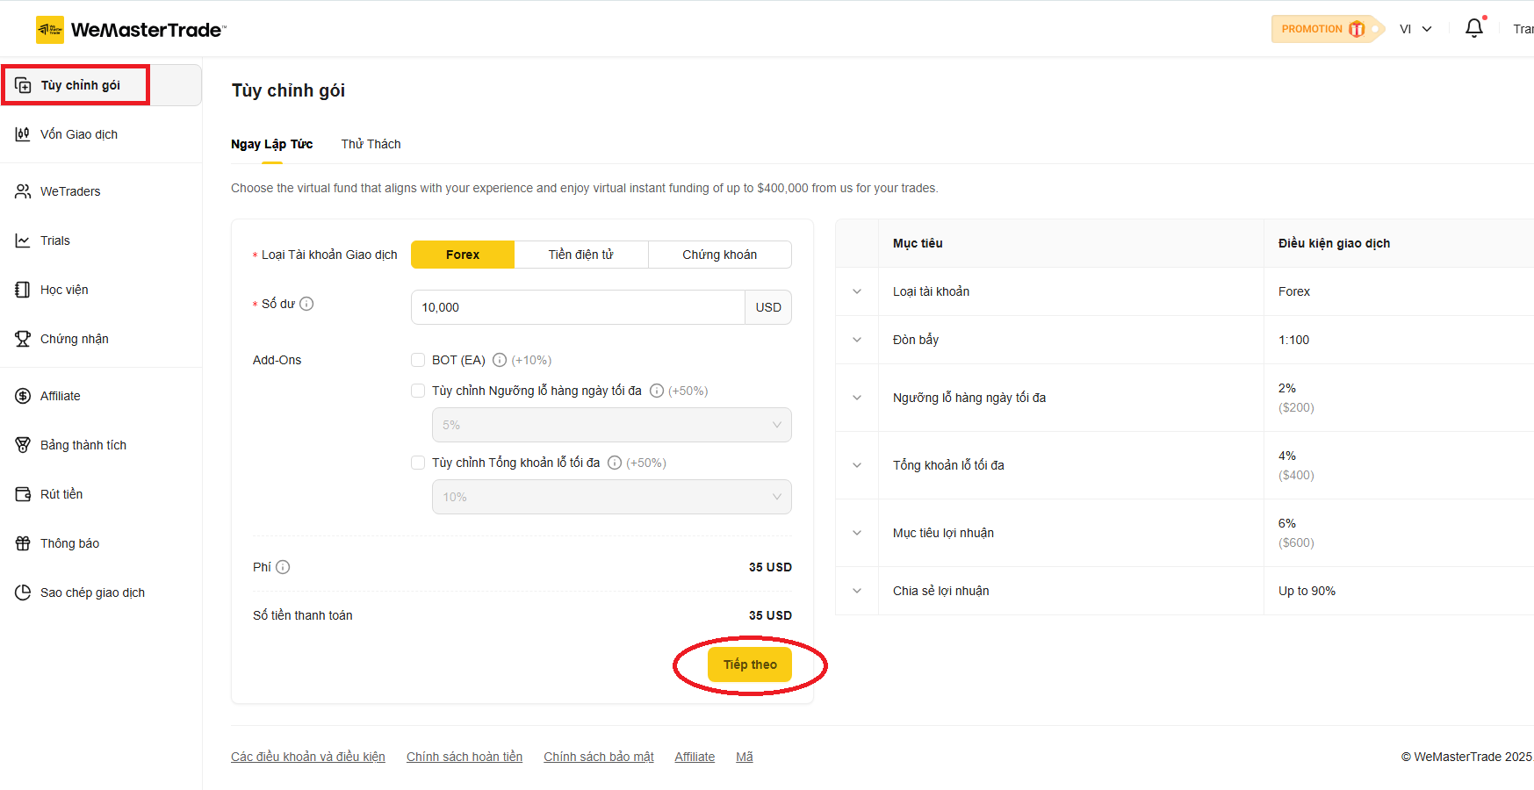Click the Học viện book icon
Screen dimensions: 1534x790
(x=23, y=290)
